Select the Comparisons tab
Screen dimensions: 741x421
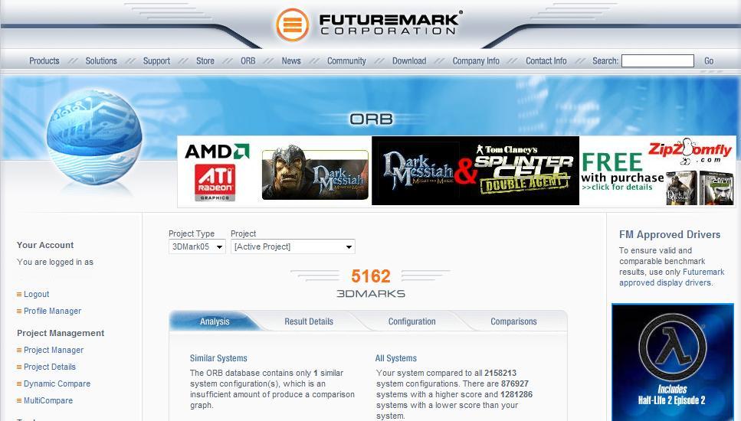[x=513, y=321]
